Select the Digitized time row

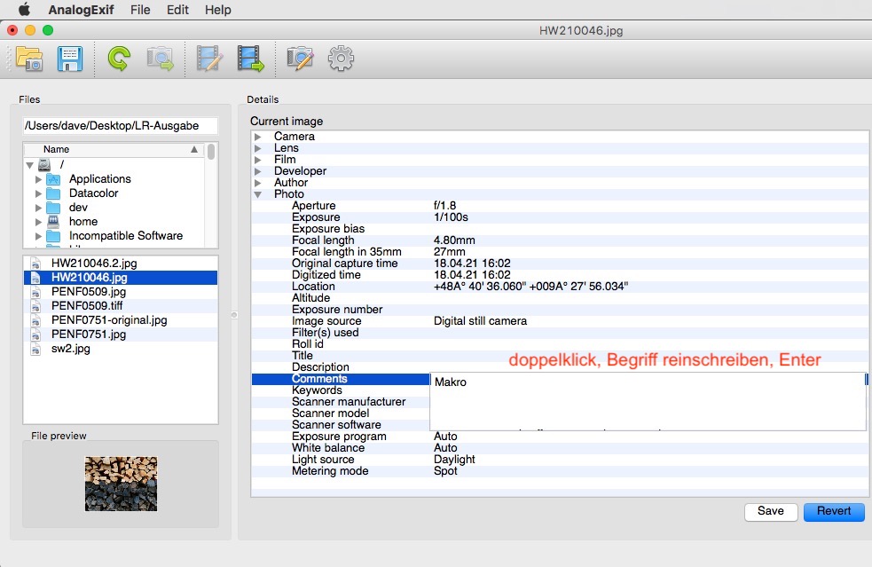[x=560, y=275]
